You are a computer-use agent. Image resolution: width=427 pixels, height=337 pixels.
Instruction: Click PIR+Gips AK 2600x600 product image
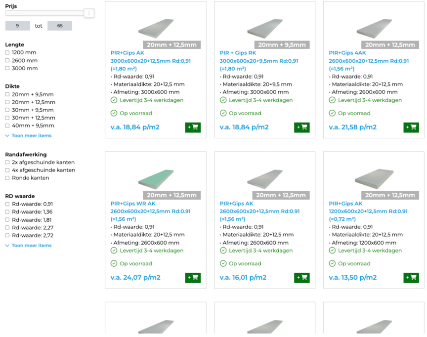265,179
